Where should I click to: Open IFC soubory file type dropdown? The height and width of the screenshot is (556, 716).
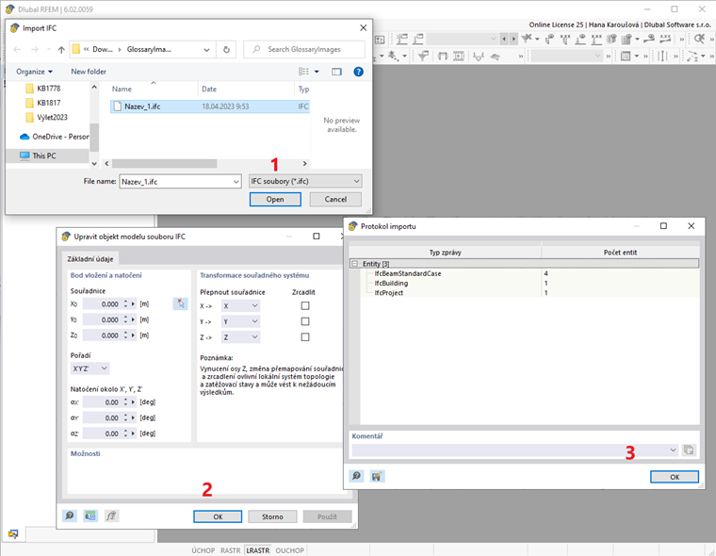[305, 181]
